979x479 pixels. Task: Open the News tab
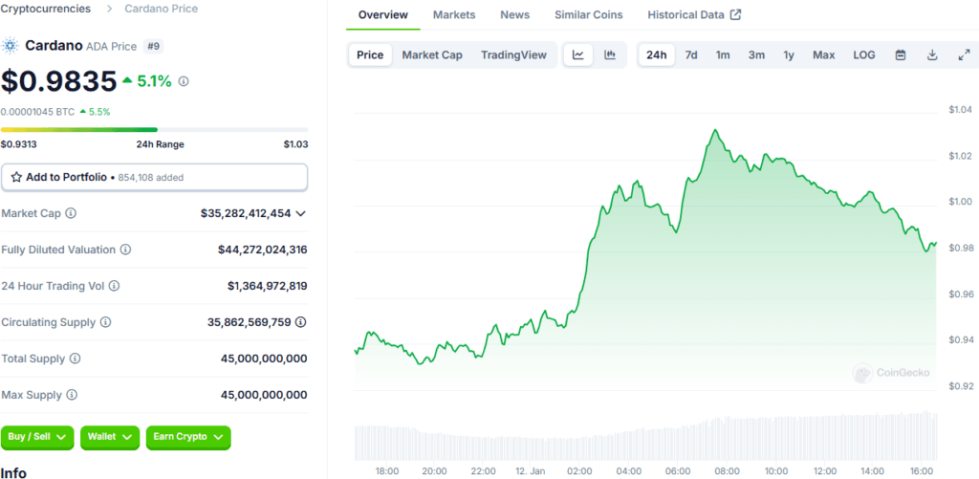point(515,14)
